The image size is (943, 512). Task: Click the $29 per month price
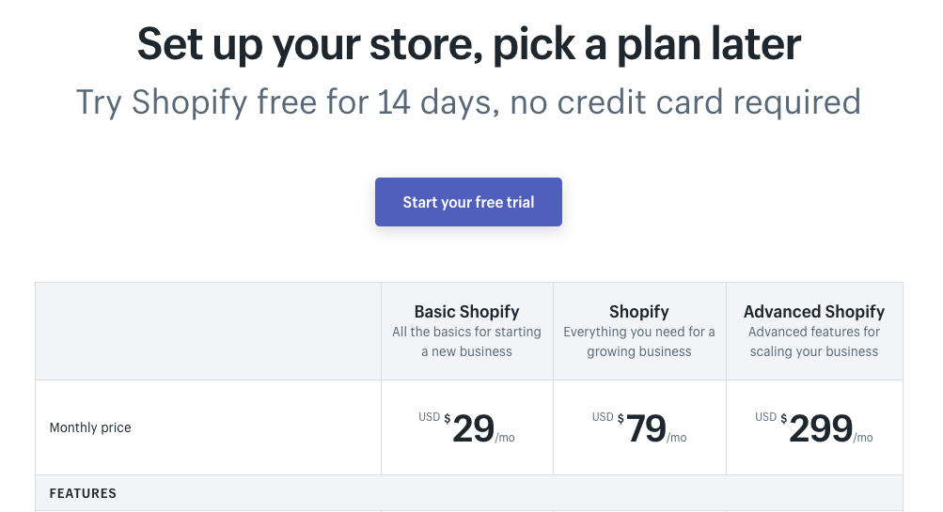pyautogui.click(x=466, y=427)
